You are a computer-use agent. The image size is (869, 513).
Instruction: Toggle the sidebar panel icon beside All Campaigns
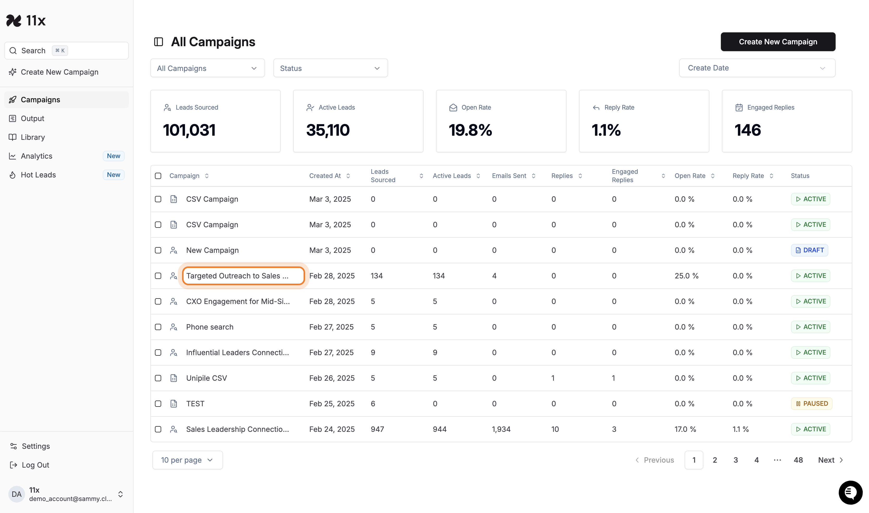pyautogui.click(x=159, y=42)
